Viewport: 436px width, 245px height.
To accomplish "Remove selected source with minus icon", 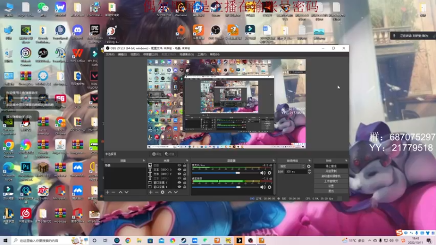I will pos(156,192).
